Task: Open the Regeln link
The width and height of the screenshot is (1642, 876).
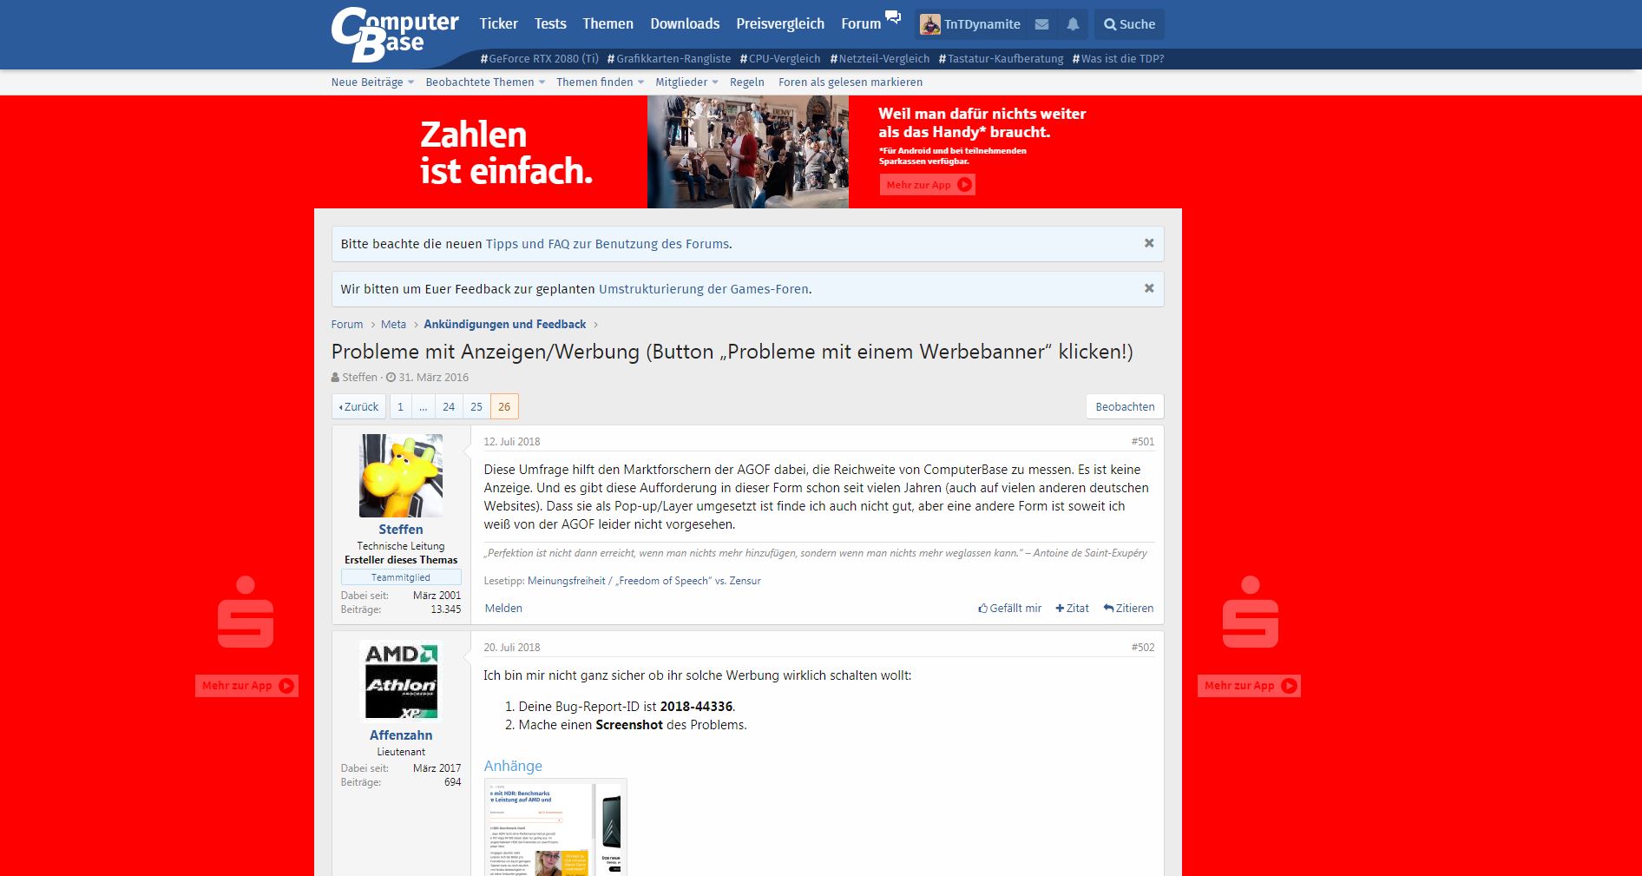Action: (x=747, y=82)
